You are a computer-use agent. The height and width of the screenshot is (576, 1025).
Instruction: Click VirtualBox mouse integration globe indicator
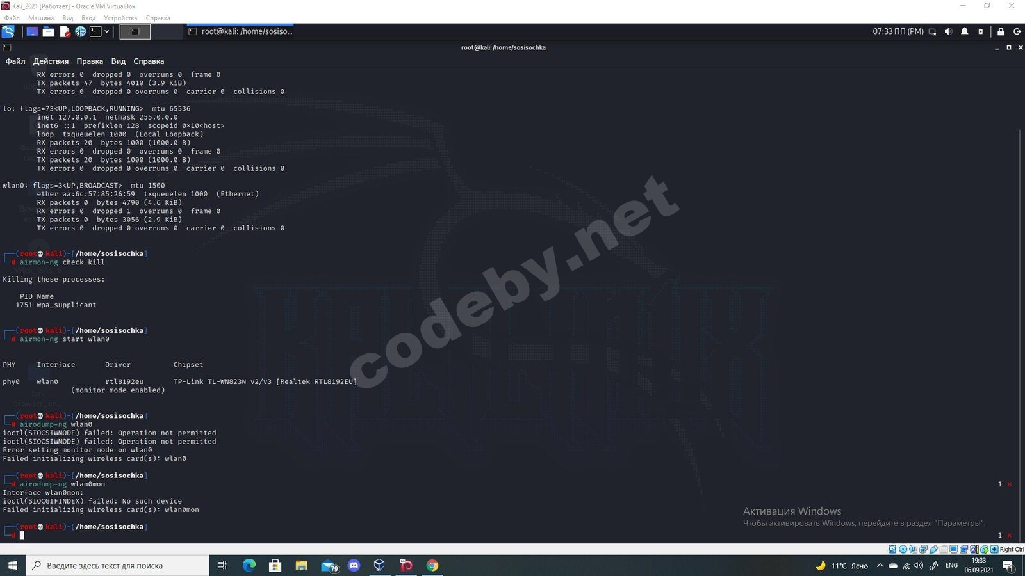pos(984,549)
